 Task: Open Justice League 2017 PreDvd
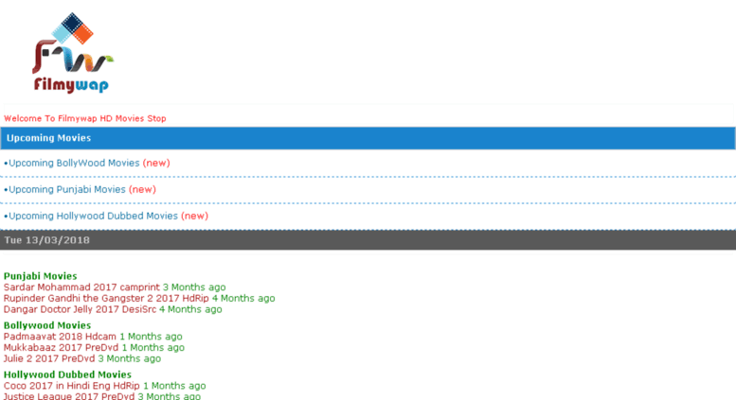click(x=69, y=396)
